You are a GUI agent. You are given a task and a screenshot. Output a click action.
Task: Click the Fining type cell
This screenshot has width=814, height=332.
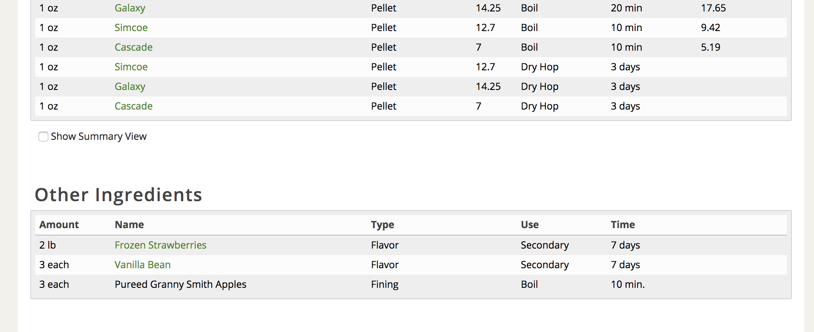(x=384, y=285)
